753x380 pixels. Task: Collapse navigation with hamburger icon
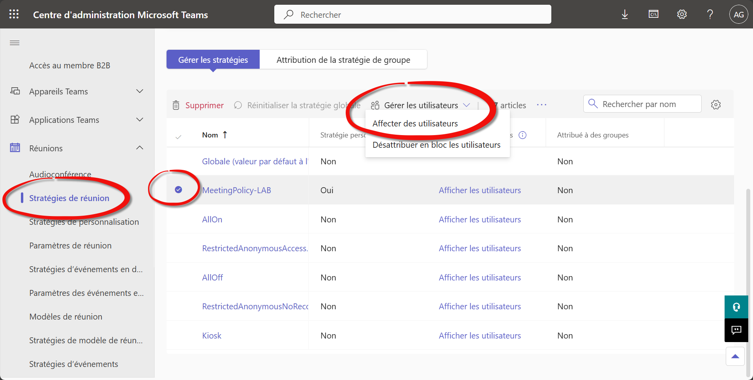(x=15, y=43)
